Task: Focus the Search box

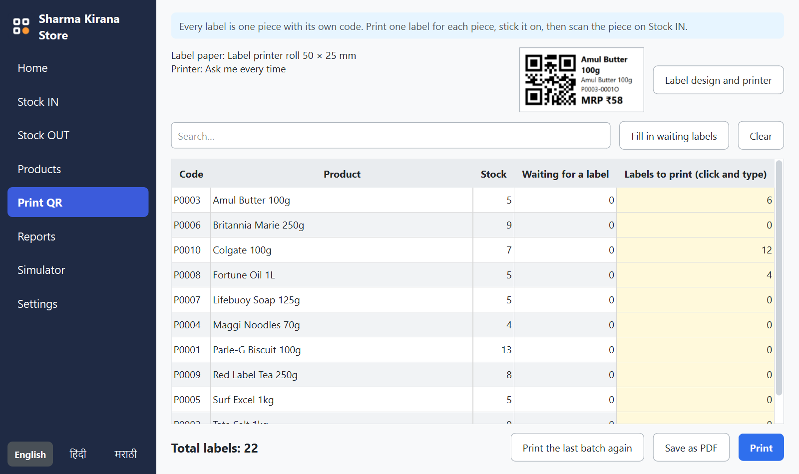Action: 391,136
